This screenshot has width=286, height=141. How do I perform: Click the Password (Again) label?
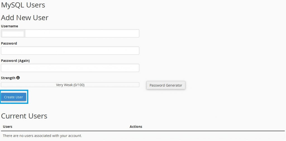[x=15, y=61]
